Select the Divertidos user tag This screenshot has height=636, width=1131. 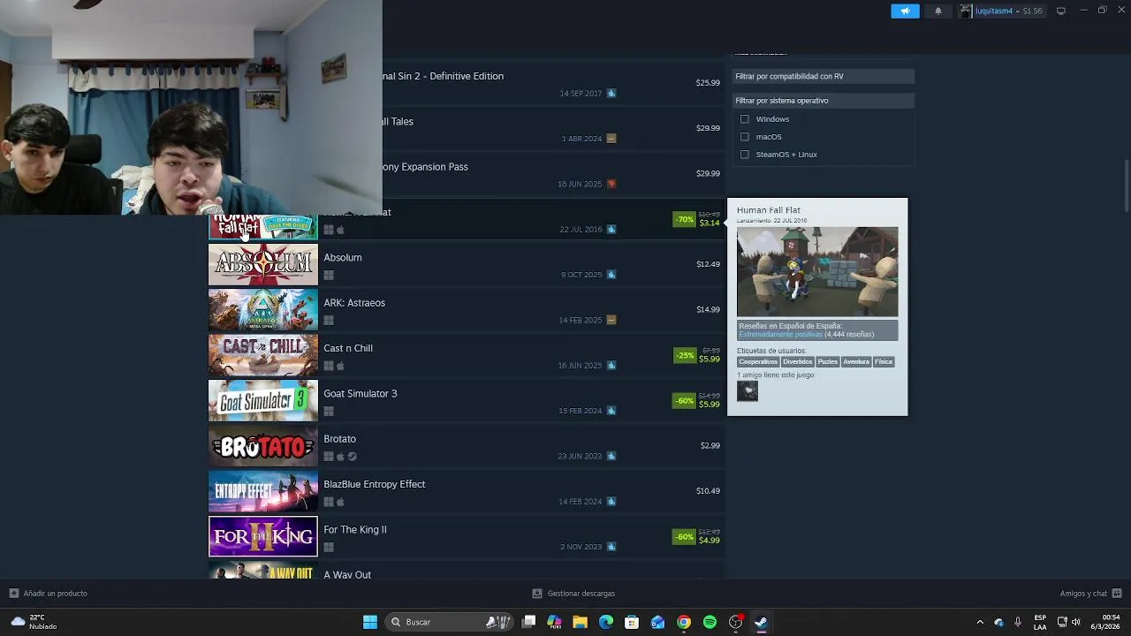[x=797, y=362]
